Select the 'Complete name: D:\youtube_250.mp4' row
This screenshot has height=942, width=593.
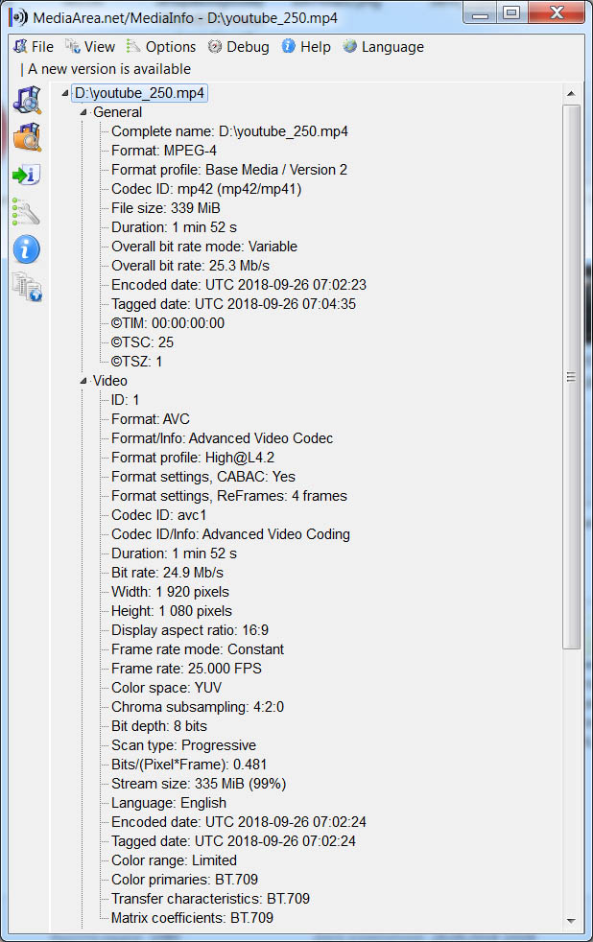tap(229, 131)
